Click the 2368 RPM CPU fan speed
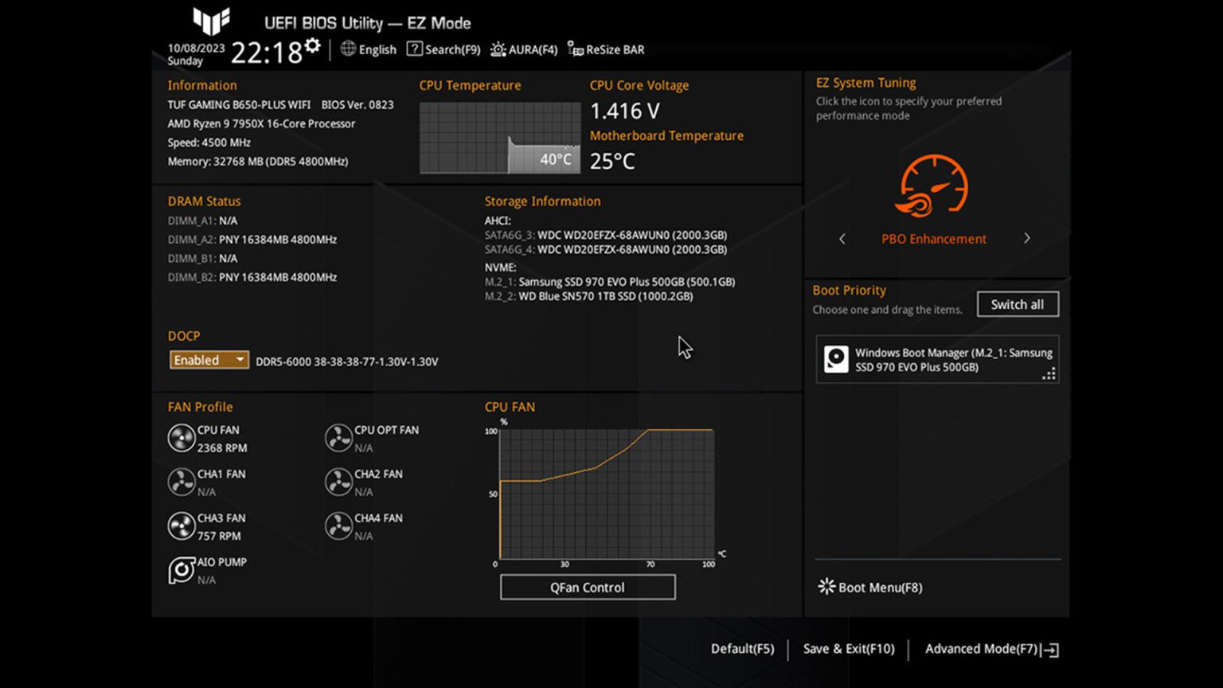1223x688 pixels. (222, 448)
